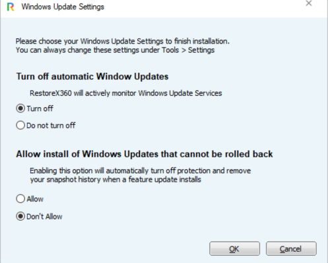
Task: Click the Turn off option label text
Action: 40,108
